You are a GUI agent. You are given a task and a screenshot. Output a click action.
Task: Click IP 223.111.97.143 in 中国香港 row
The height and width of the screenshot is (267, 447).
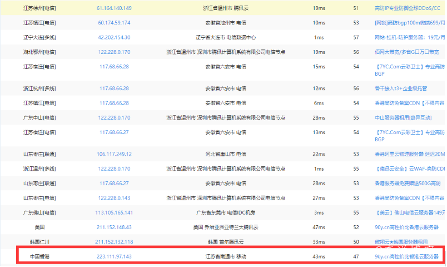(x=114, y=256)
